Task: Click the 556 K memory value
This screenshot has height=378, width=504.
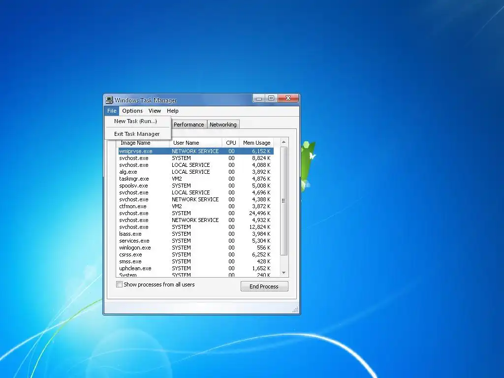Action: [x=264, y=248]
